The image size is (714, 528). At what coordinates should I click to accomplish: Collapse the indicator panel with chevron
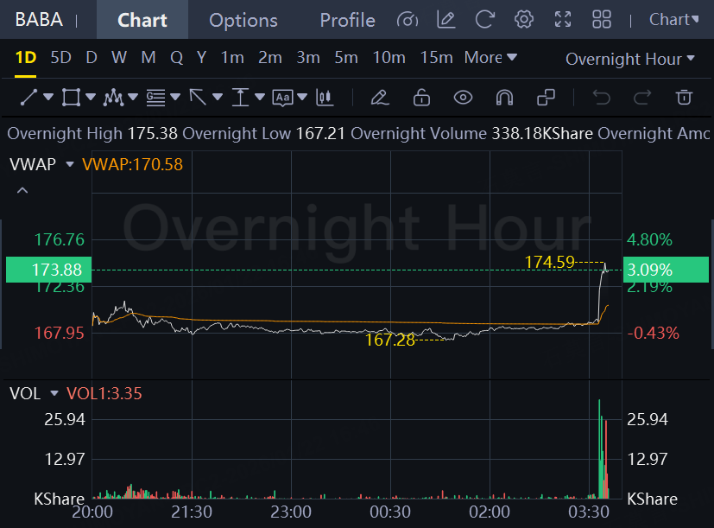point(22,190)
